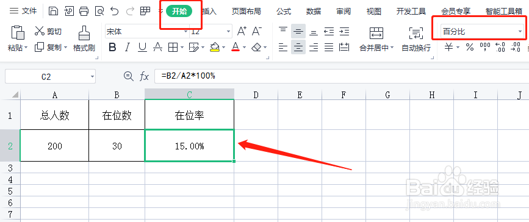This screenshot has width=529, height=222.
Task: Switch to the 审阅 tab
Action: coord(344,12)
